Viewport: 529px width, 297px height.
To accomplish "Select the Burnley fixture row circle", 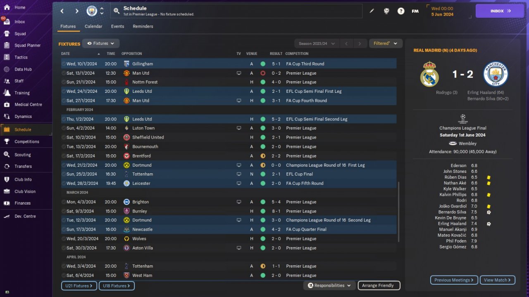I will tap(64, 211).
